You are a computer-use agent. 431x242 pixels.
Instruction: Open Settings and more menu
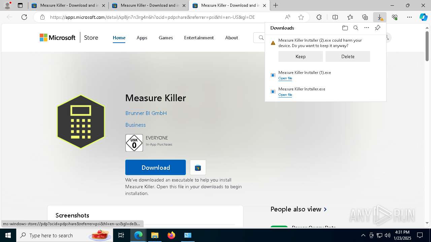[x=409, y=17]
